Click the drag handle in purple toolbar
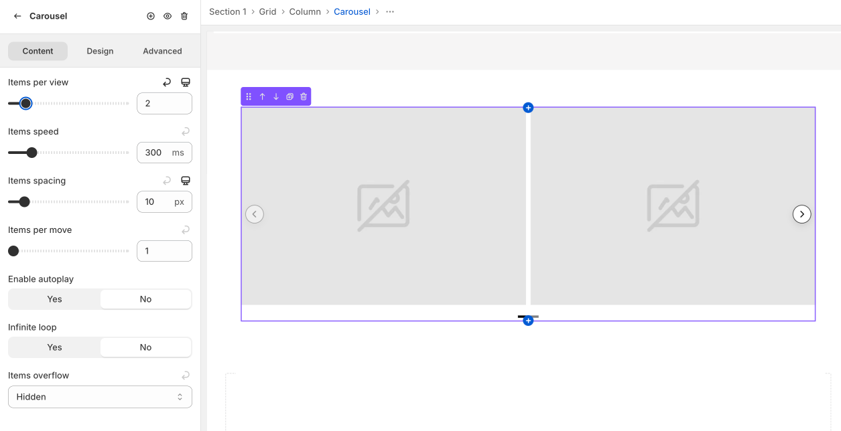Viewport: 841px width, 431px height. [x=249, y=97]
